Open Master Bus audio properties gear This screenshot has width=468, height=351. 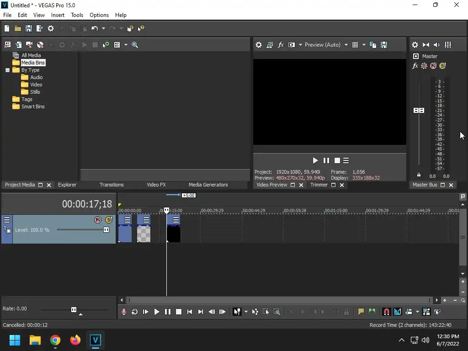415,45
